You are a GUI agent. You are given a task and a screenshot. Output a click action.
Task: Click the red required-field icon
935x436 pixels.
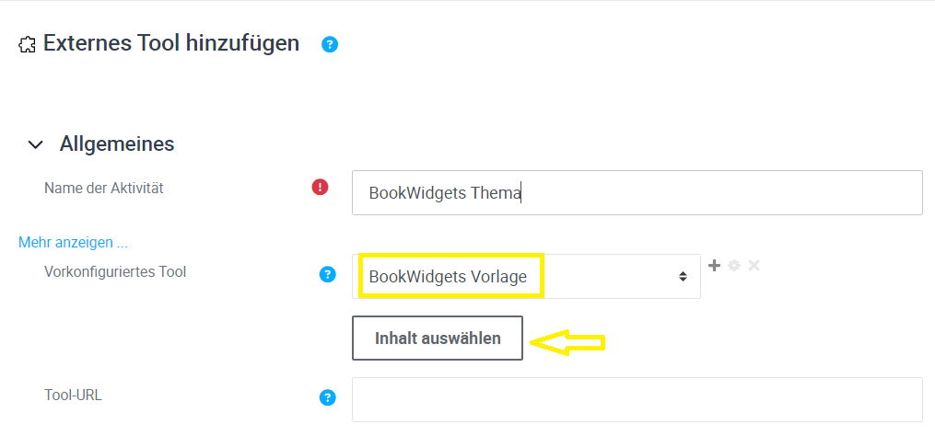pyautogui.click(x=320, y=188)
